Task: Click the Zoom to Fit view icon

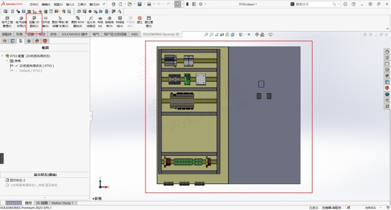Action: coord(206,34)
